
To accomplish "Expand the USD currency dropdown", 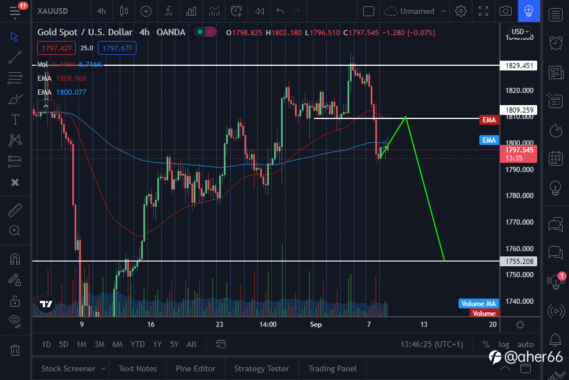I will pyautogui.click(x=520, y=31).
